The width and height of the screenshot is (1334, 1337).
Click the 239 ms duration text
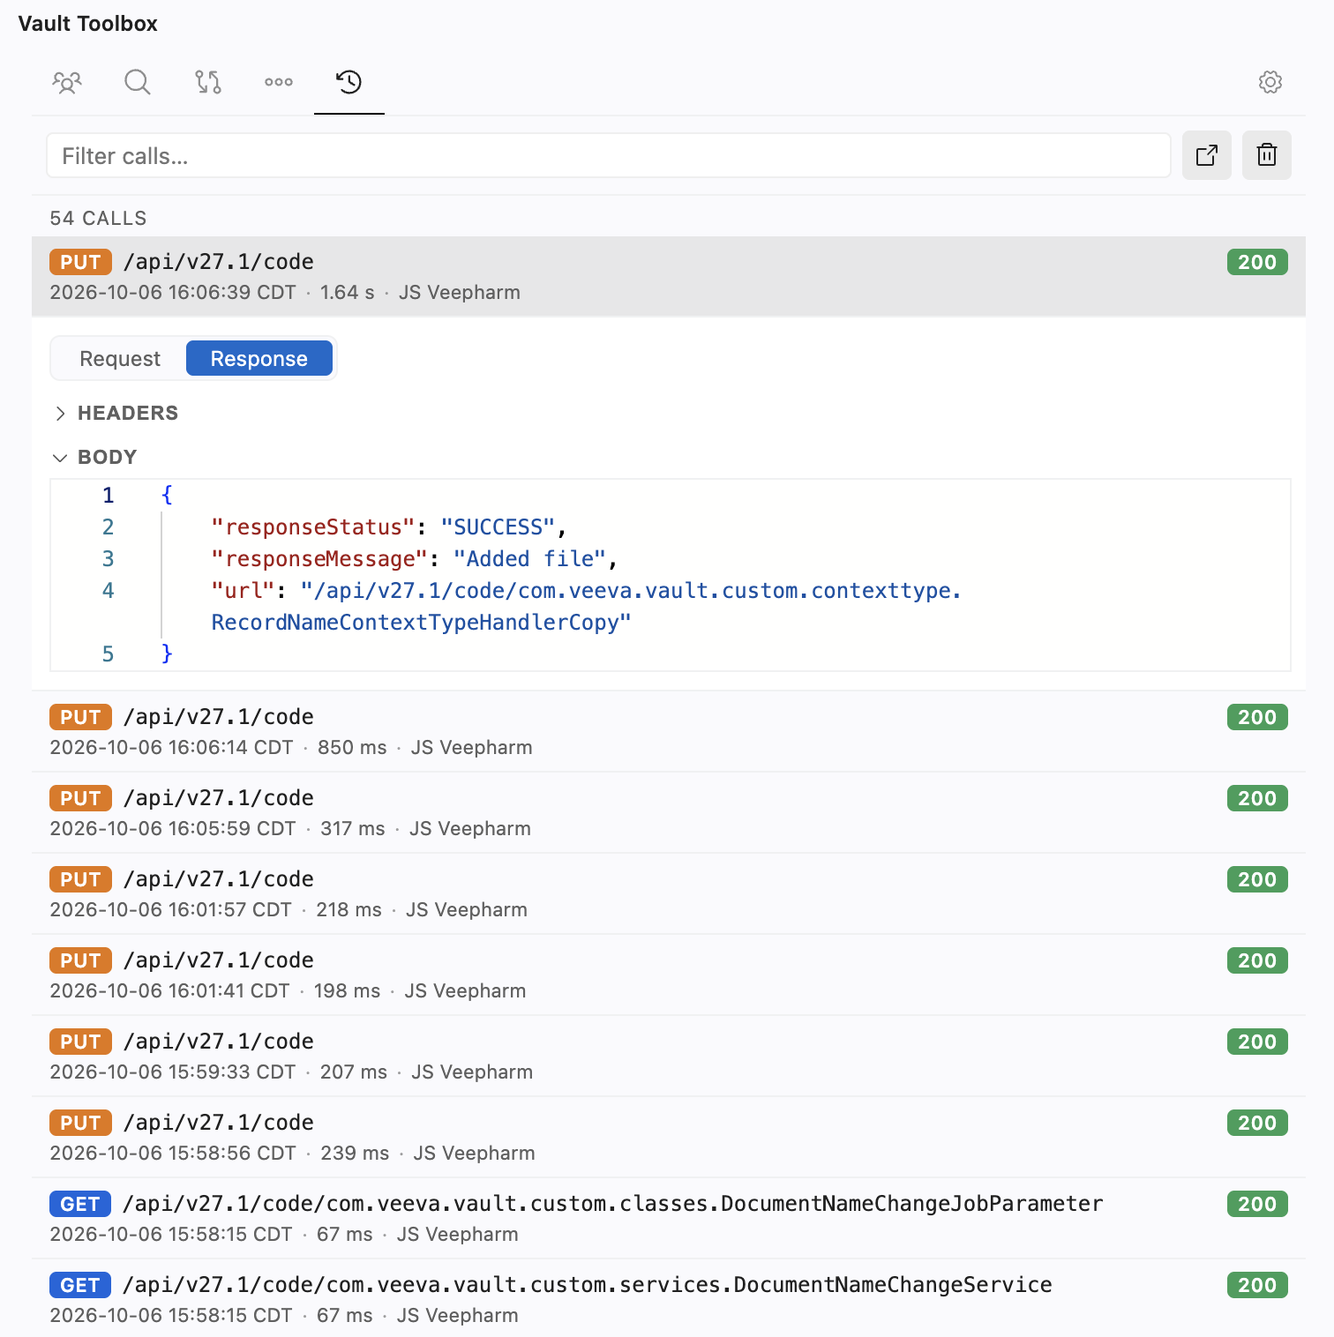pyautogui.click(x=355, y=1154)
